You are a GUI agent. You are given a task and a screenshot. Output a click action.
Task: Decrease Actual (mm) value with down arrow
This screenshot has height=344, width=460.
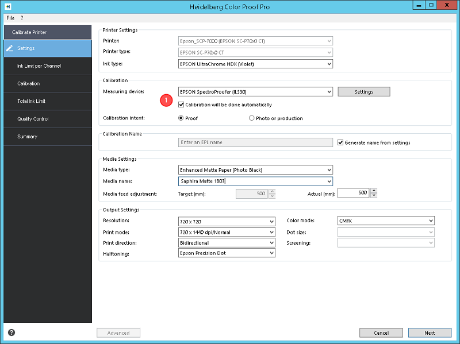[374, 195]
